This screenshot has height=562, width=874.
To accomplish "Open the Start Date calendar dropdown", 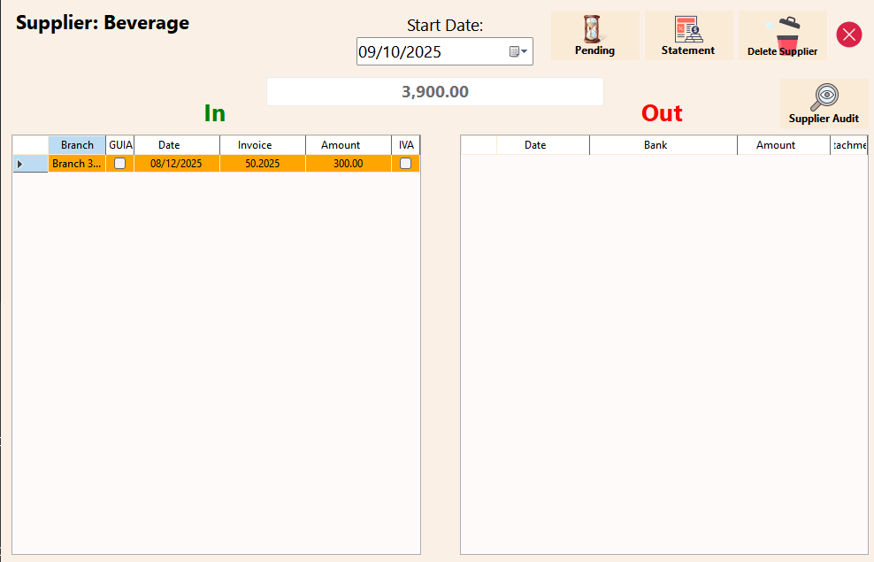I will click(518, 52).
